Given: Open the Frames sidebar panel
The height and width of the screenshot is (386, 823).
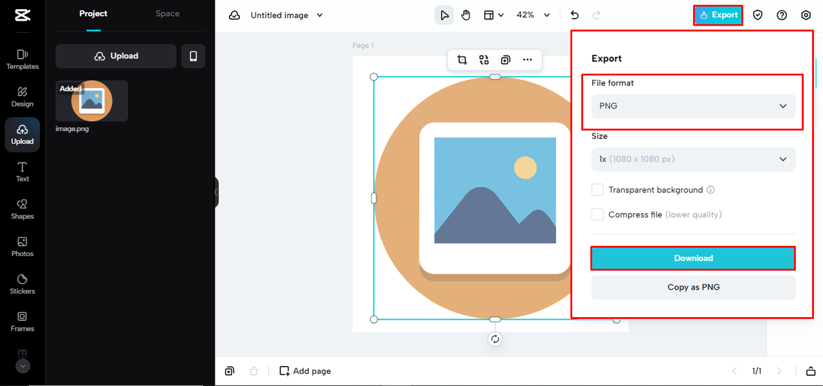Looking at the screenshot, I should tap(23, 321).
